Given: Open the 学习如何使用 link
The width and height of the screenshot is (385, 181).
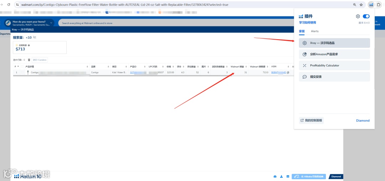Looking at the screenshot, I should [x=307, y=22].
